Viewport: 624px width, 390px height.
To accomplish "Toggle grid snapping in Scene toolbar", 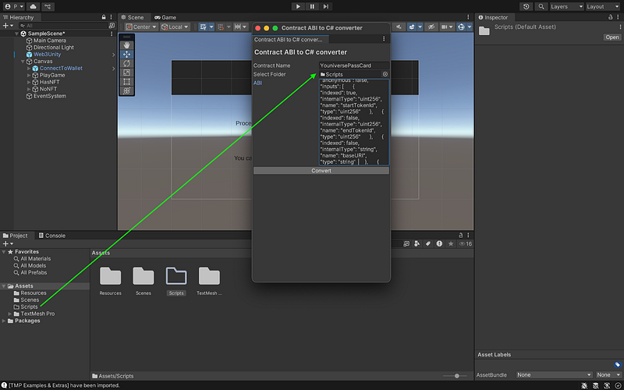I will point(221,27).
